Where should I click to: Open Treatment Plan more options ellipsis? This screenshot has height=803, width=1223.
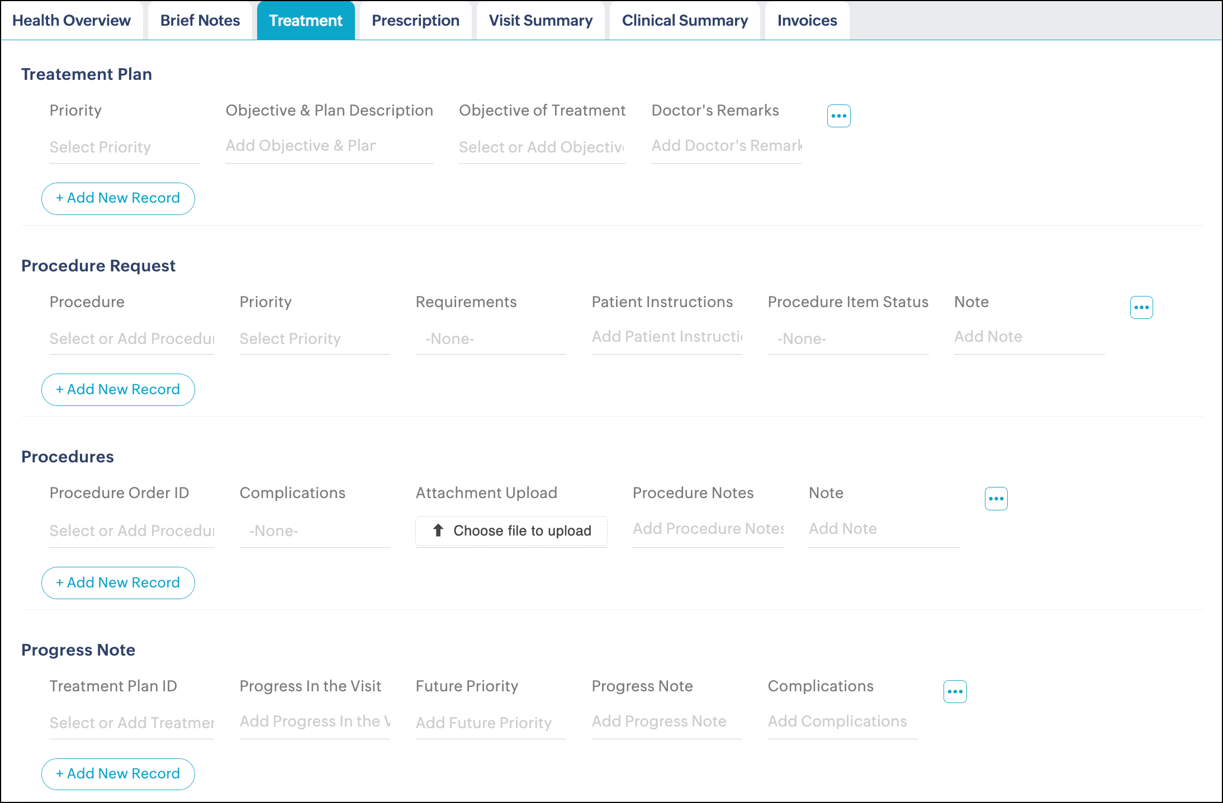(838, 116)
